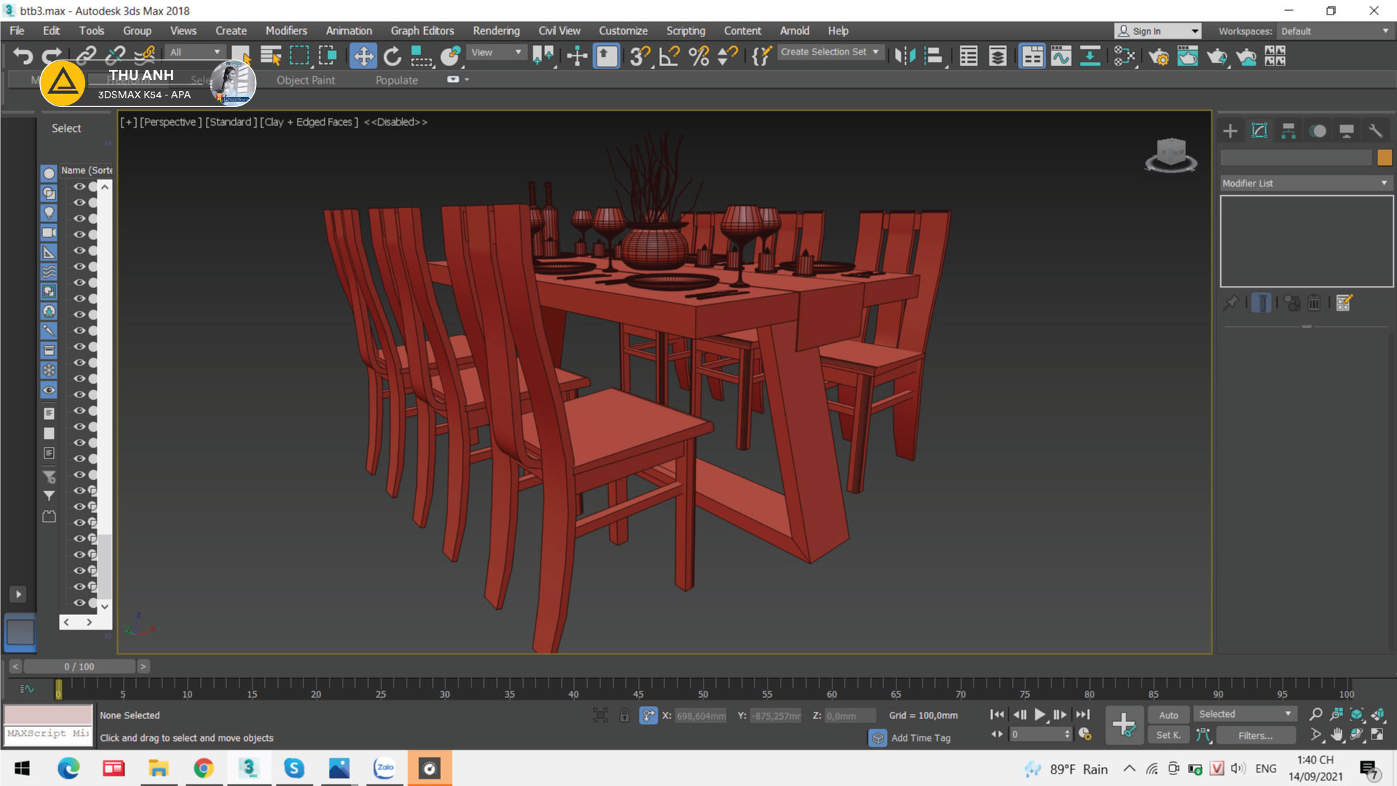Select the Move tool in the main toolbar
Viewport: 1397px width, 786px height.
[x=363, y=56]
